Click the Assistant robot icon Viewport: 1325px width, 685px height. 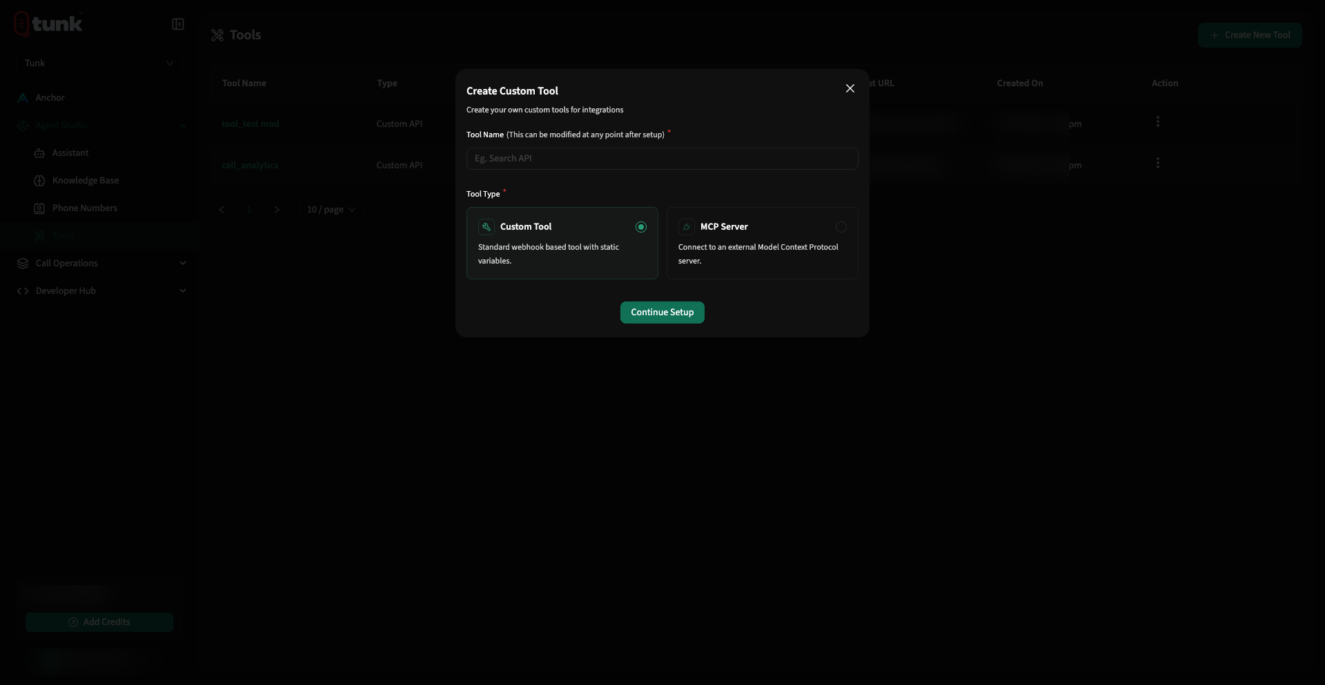39,153
